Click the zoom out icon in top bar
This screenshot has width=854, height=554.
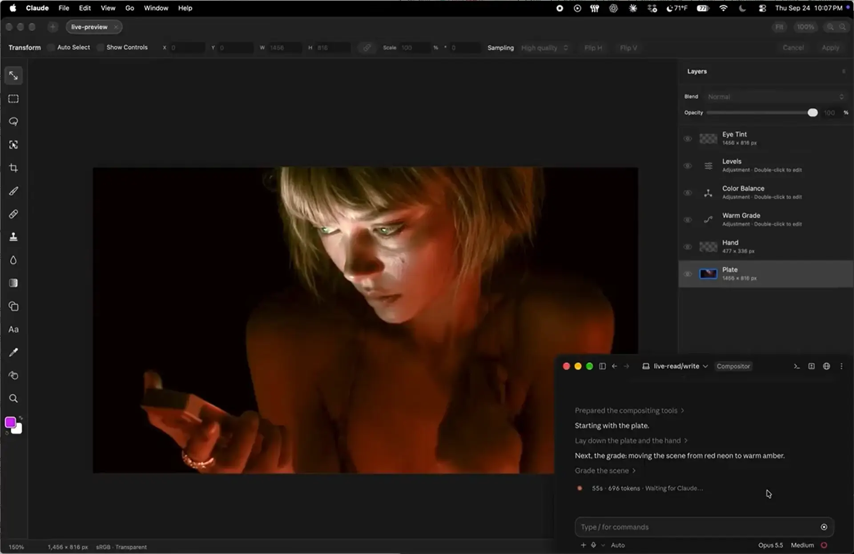click(842, 27)
